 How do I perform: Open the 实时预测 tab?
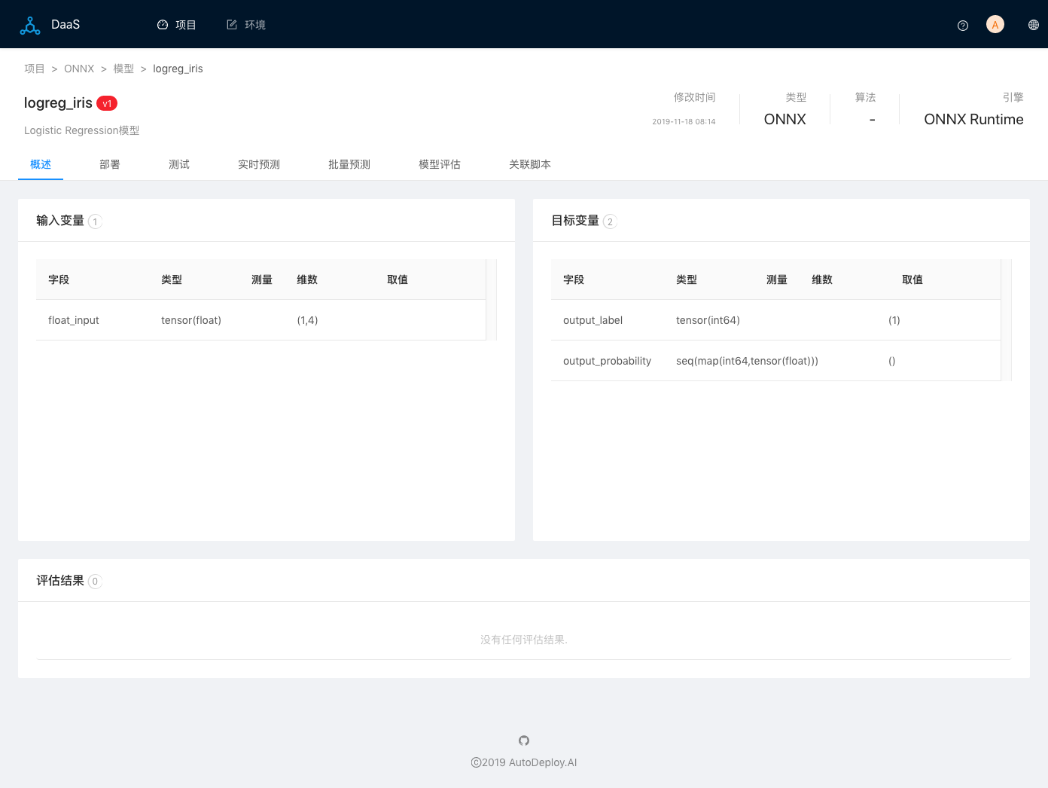click(x=259, y=164)
